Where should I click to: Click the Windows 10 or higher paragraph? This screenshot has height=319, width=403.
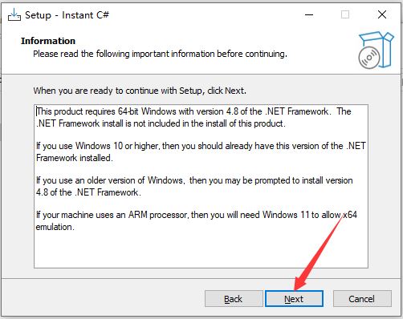click(x=201, y=151)
